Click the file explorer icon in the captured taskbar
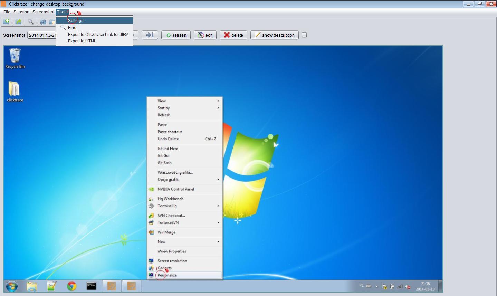This screenshot has height=296, width=497. pos(32,286)
